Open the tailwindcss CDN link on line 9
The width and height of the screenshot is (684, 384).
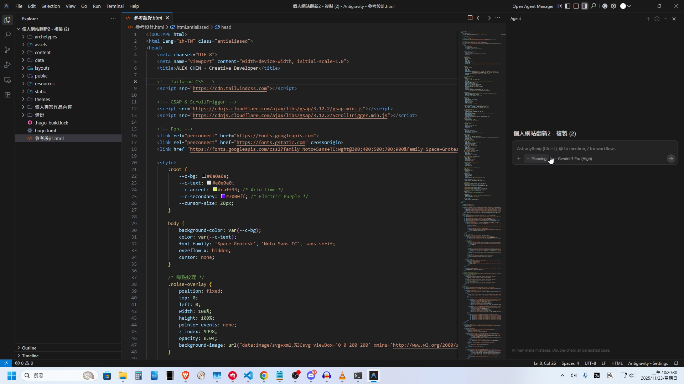(x=230, y=88)
